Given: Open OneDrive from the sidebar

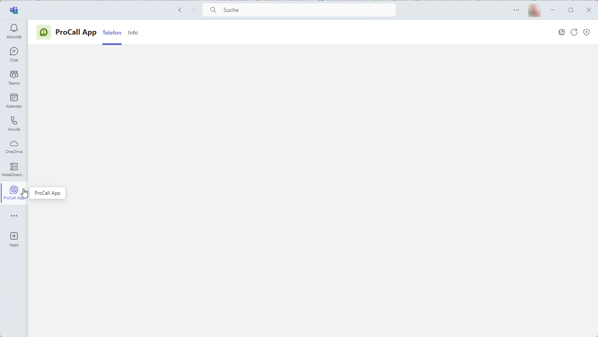Looking at the screenshot, I should coord(14,146).
